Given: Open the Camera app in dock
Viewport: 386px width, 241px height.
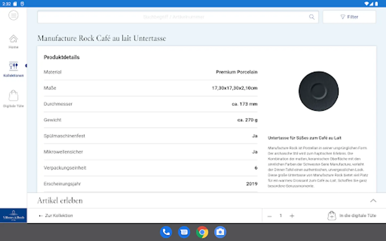Looking at the screenshot, I should (x=220, y=232).
